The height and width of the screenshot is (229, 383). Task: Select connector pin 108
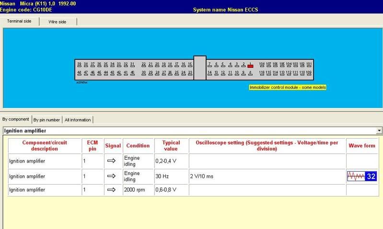tap(262, 65)
